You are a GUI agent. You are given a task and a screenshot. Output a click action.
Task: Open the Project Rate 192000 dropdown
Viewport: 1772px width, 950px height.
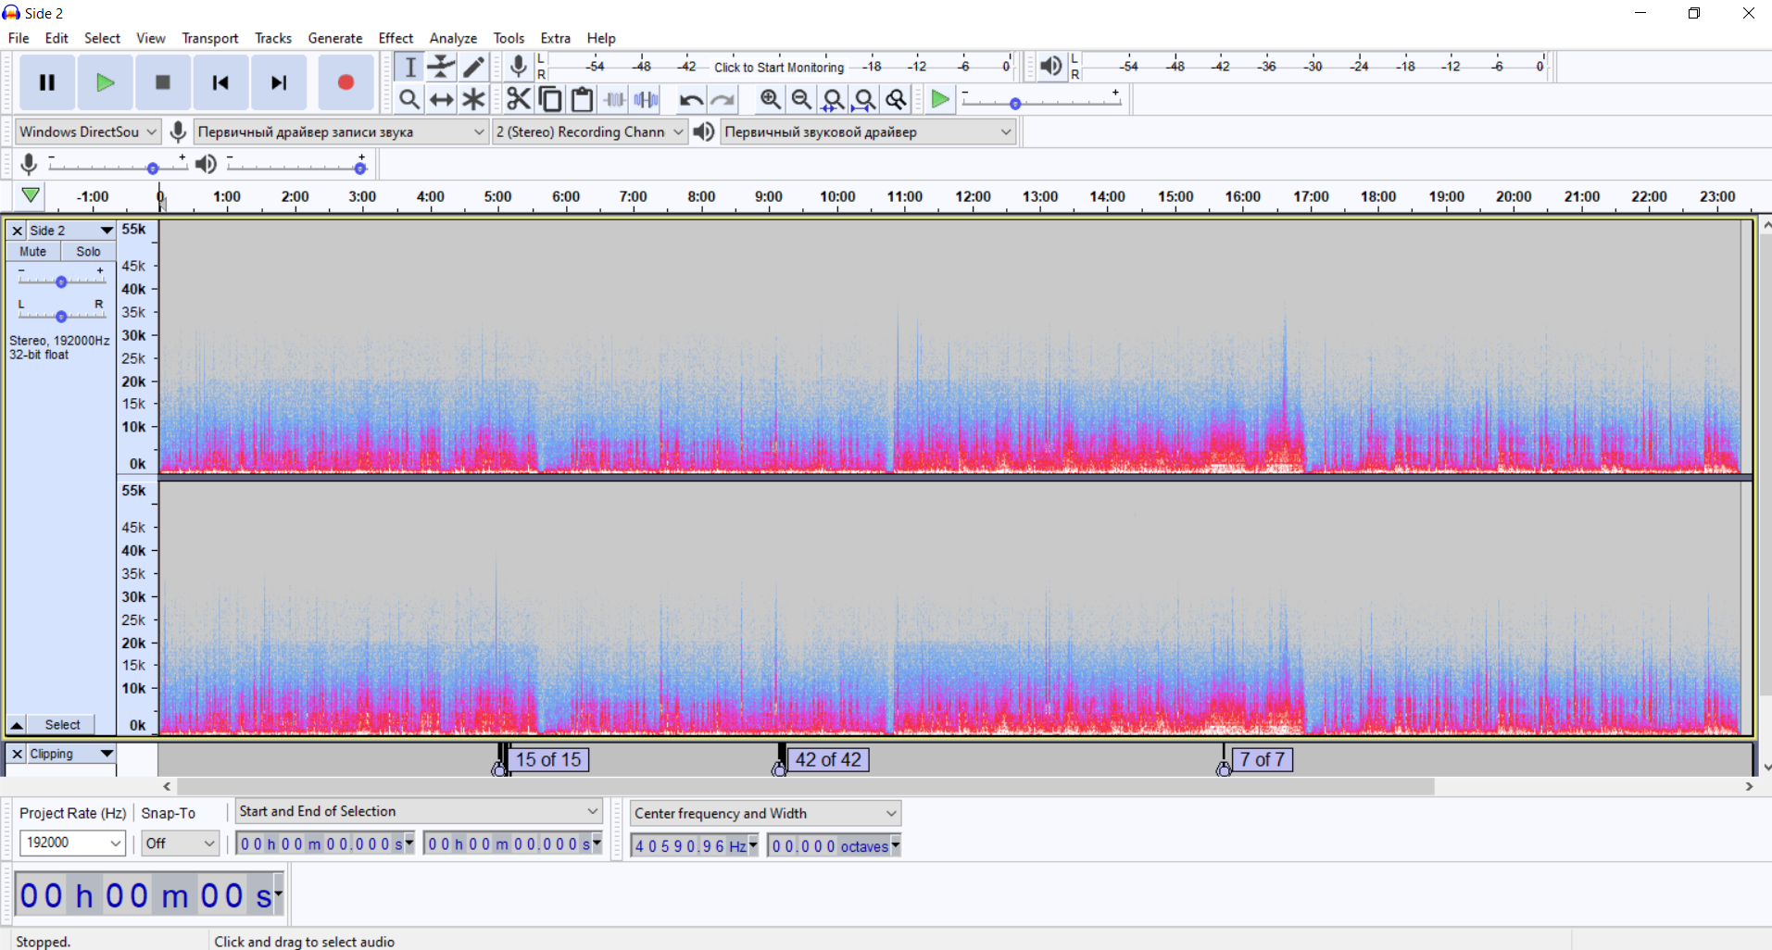coord(72,843)
